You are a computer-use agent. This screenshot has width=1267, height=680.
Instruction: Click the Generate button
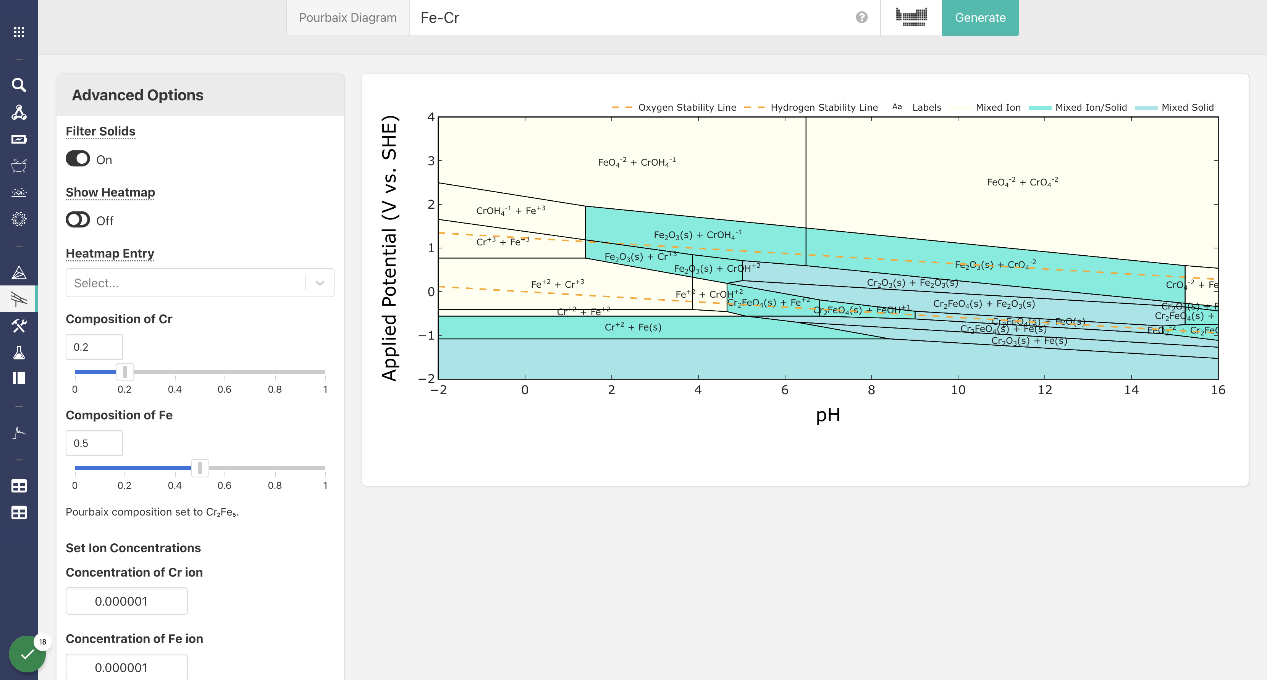(980, 18)
